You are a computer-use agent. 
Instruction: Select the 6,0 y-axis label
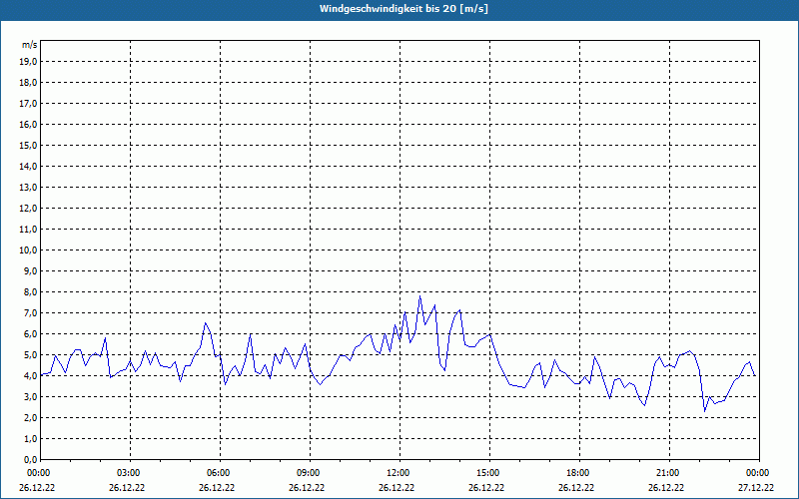[x=31, y=333]
